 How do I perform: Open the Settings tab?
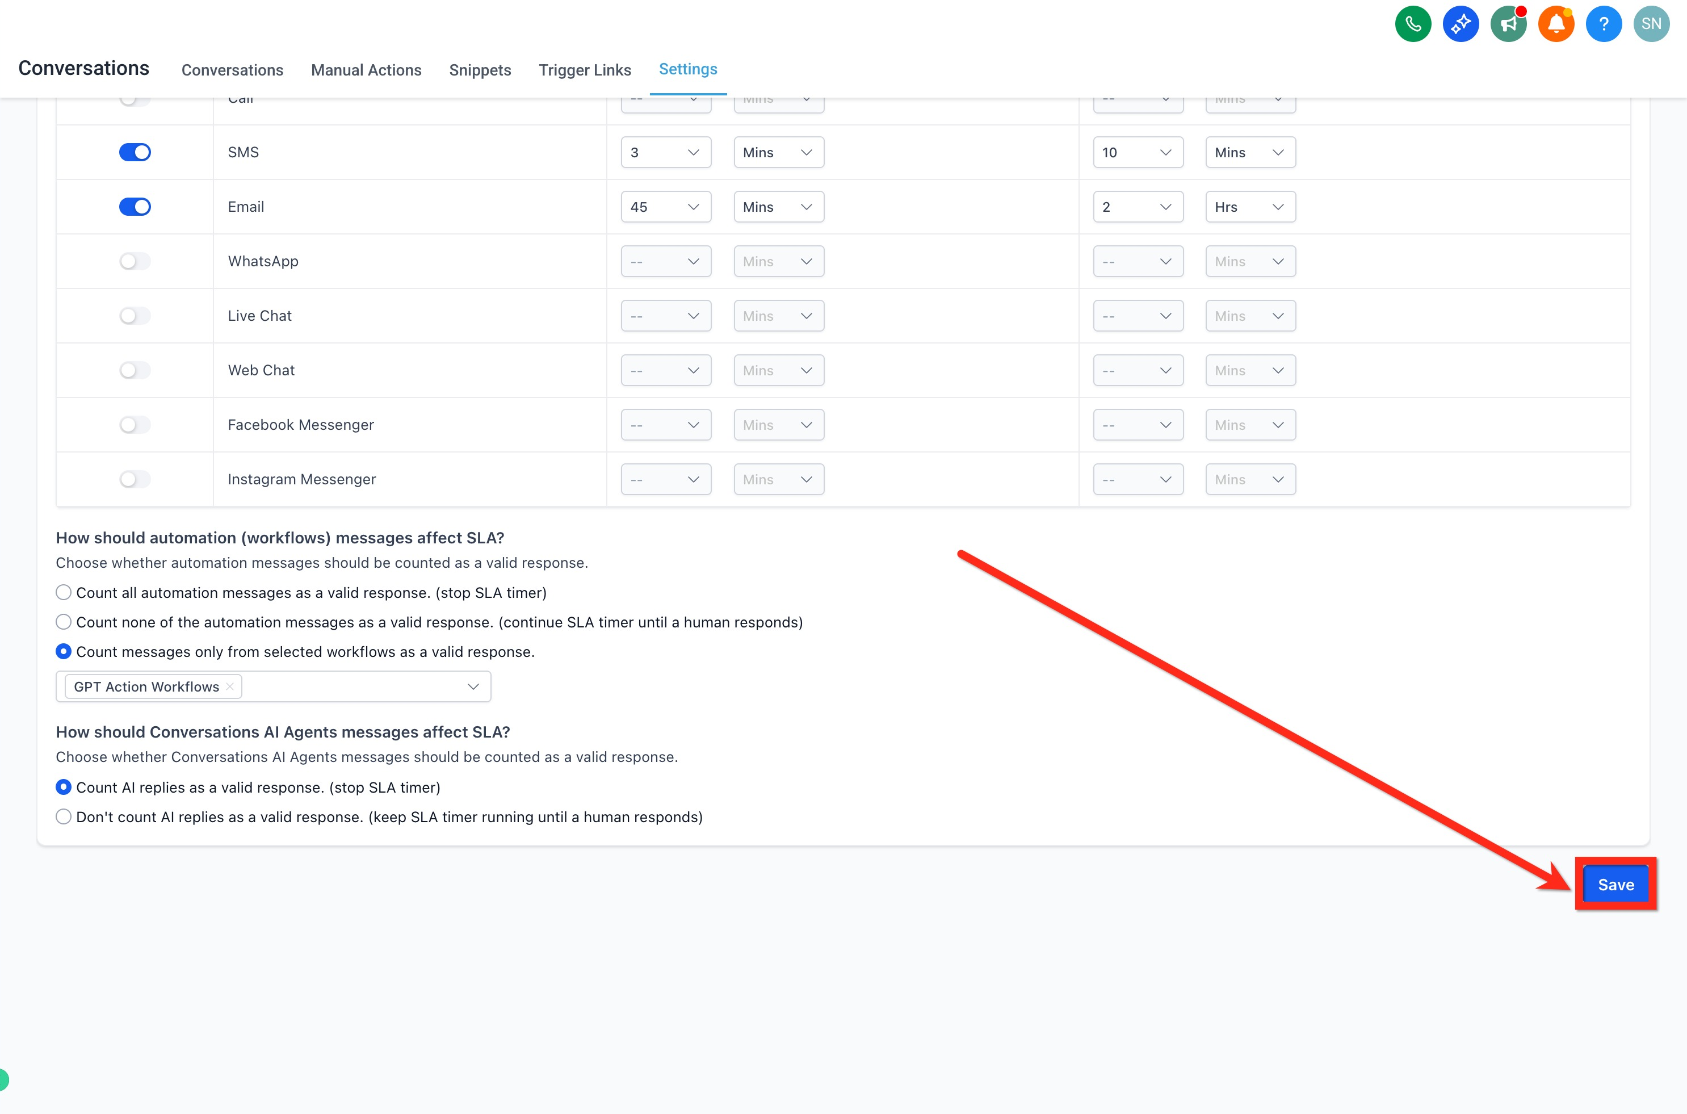coord(687,69)
